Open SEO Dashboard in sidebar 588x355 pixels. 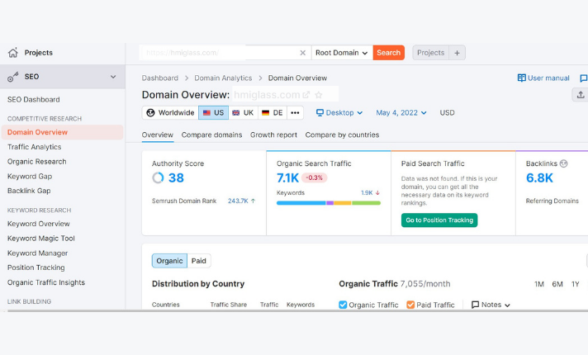click(x=33, y=100)
